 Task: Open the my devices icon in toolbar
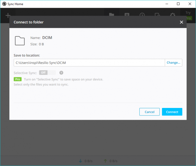point(157,15)
